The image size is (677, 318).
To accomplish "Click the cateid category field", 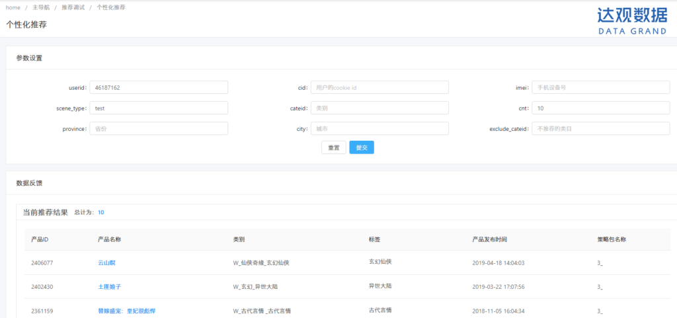I will point(379,108).
